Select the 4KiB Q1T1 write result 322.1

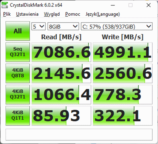pos(123,116)
